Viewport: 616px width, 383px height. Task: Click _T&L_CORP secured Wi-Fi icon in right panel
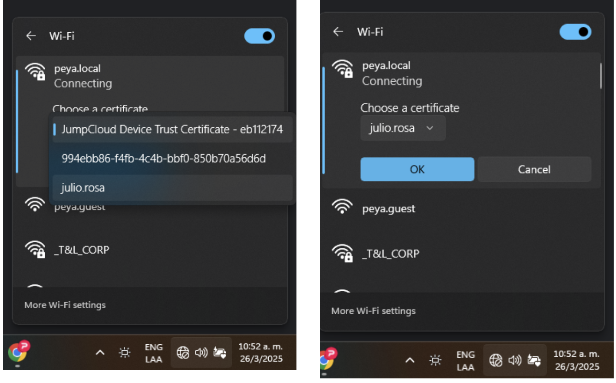343,252
